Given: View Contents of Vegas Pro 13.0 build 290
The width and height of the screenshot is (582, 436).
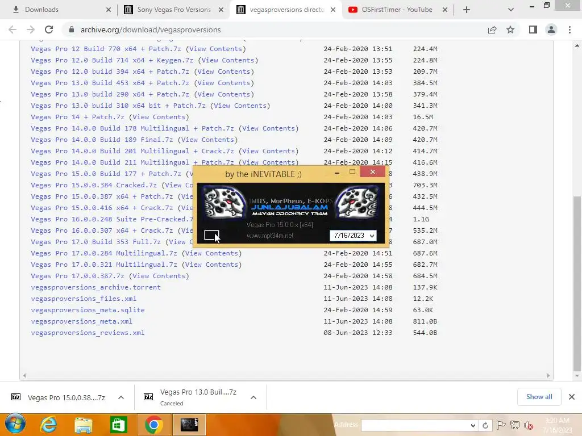Looking at the screenshot, I should (x=224, y=94).
